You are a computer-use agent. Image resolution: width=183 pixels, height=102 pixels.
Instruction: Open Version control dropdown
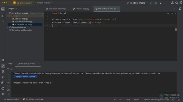pyautogui.click(x=45, y=3)
